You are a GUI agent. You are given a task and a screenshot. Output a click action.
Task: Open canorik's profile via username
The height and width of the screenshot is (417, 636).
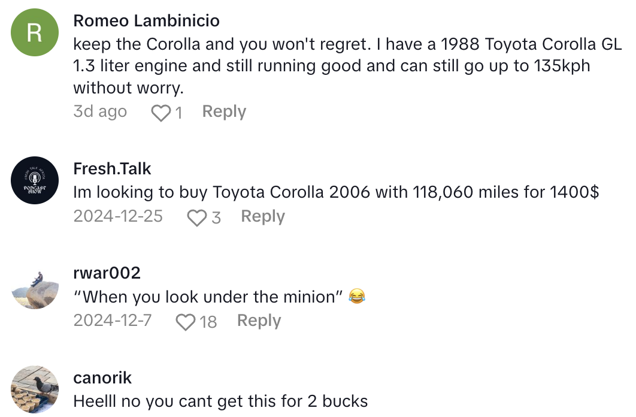coord(102,378)
